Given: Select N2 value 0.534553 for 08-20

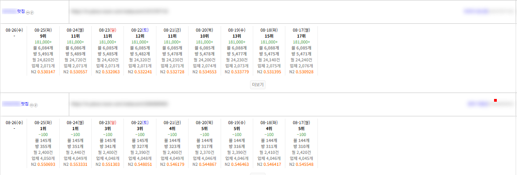Looking at the screenshot, I should (205, 72).
